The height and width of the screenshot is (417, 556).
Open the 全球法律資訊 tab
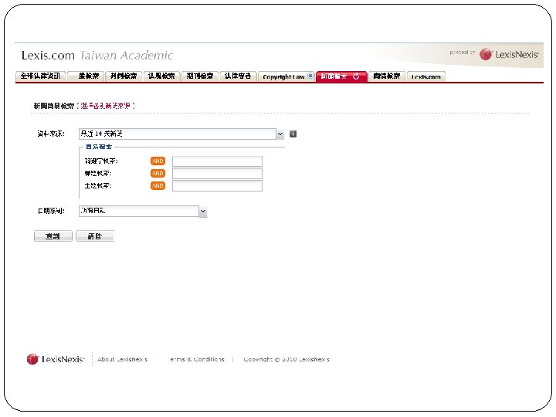click(x=40, y=76)
